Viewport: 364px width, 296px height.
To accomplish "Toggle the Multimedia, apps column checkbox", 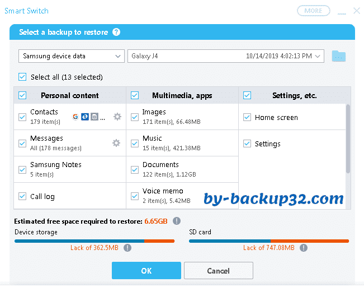I will 135,95.
